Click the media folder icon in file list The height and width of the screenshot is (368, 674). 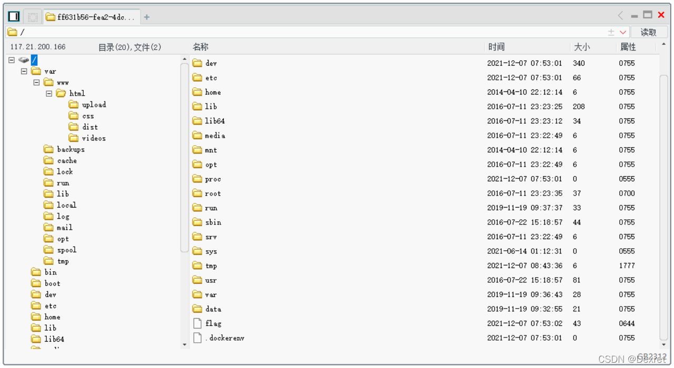pyautogui.click(x=197, y=135)
